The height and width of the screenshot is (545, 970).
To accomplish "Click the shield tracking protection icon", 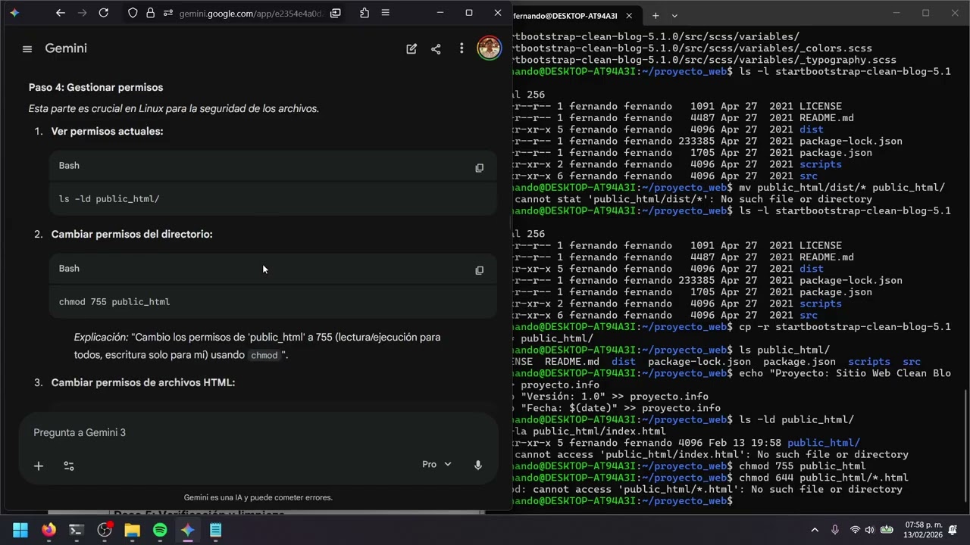I will (133, 13).
